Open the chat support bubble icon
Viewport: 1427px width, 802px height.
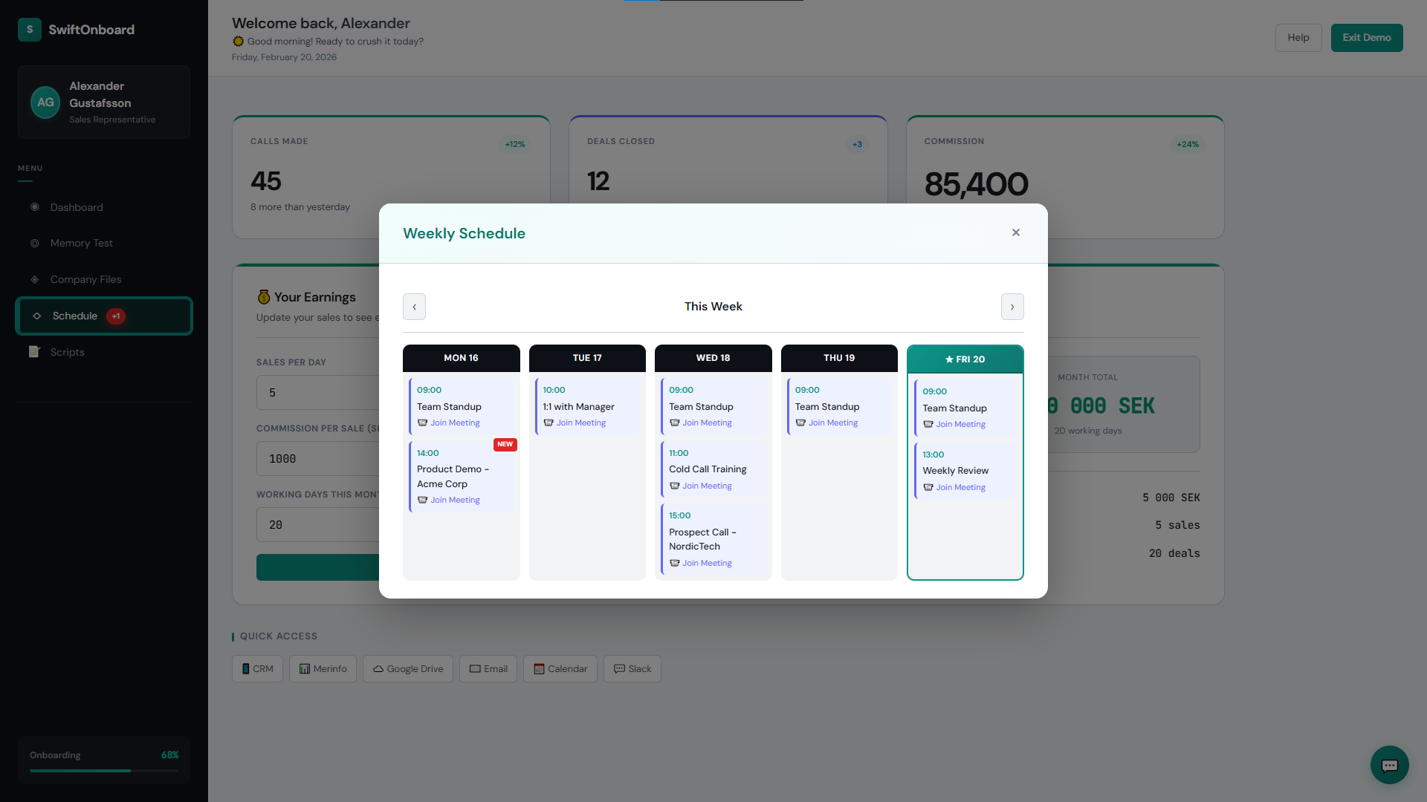(1389, 765)
